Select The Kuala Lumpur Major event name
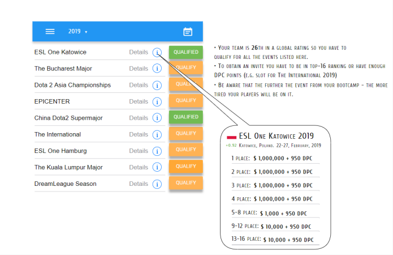The width and height of the screenshot is (393, 255). pos(68,167)
